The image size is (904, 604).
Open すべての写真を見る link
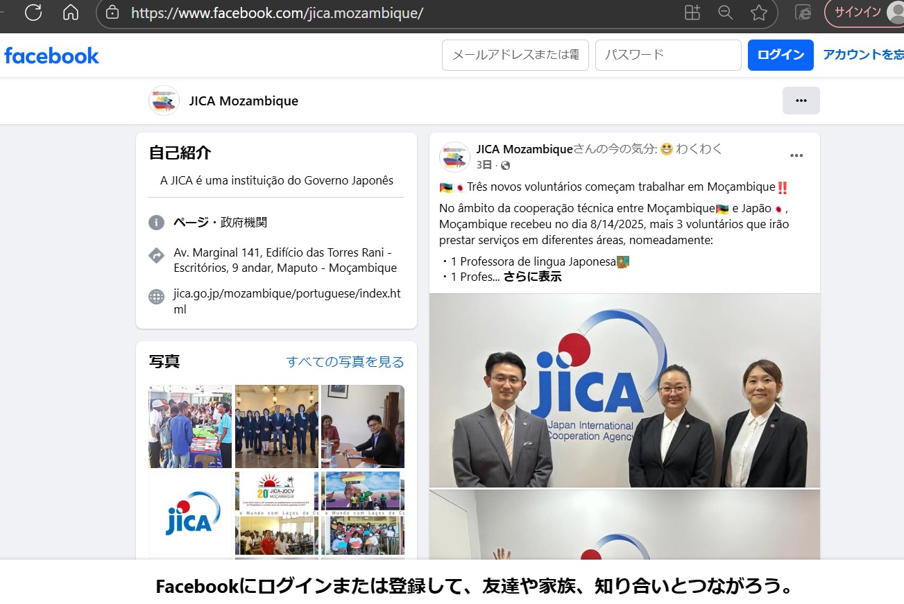point(346,362)
